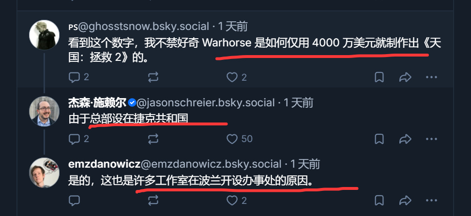
Task: Reply to emzdanowicz's comment
Action: click(x=74, y=201)
